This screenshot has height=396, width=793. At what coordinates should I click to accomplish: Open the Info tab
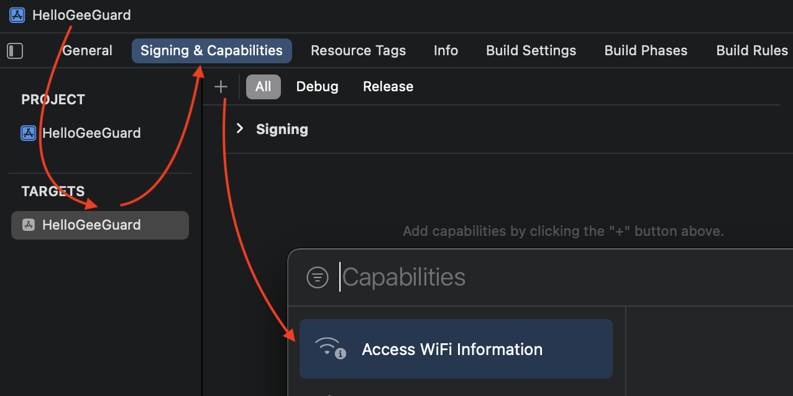[446, 51]
